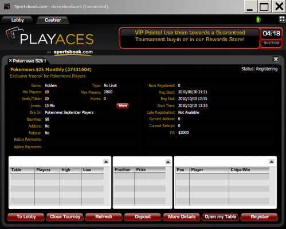Click the Late Registration value Not Available
The height and width of the screenshot is (229, 286).
189,113
